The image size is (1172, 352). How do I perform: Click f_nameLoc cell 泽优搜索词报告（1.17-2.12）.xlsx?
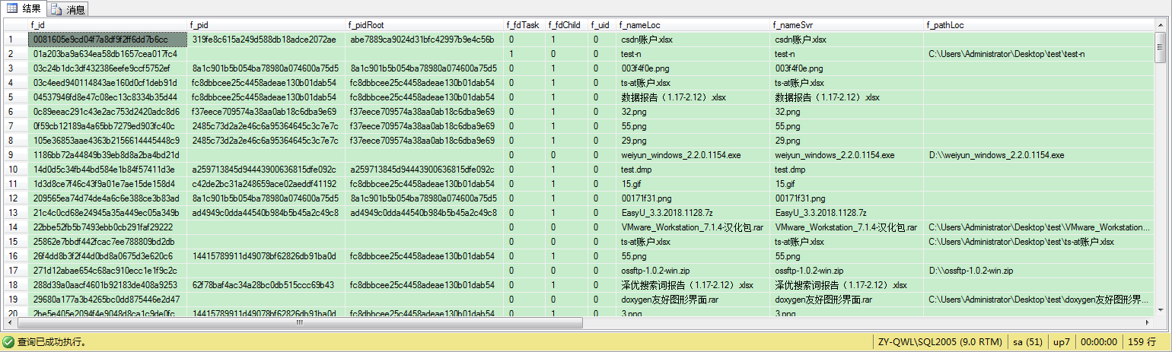coord(693,284)
